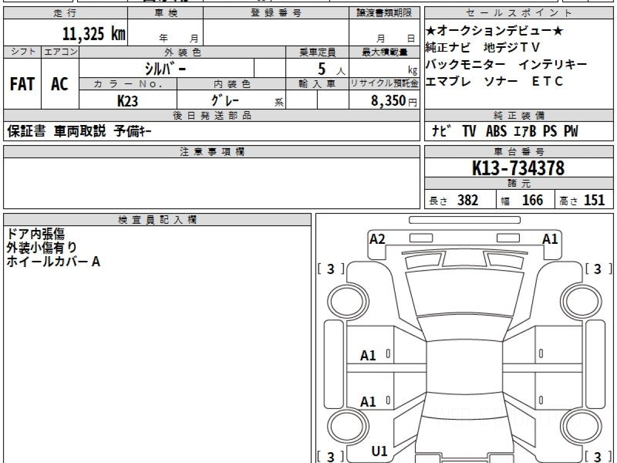This screenshot has height=463, width=617.
Task: Select the シルバー exterior color value
Action: tap(166, 68)
